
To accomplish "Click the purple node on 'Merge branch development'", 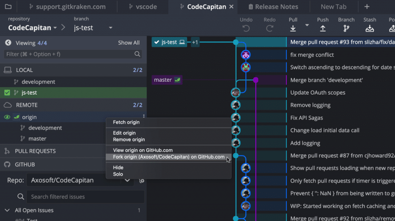I will coord(256,80).
